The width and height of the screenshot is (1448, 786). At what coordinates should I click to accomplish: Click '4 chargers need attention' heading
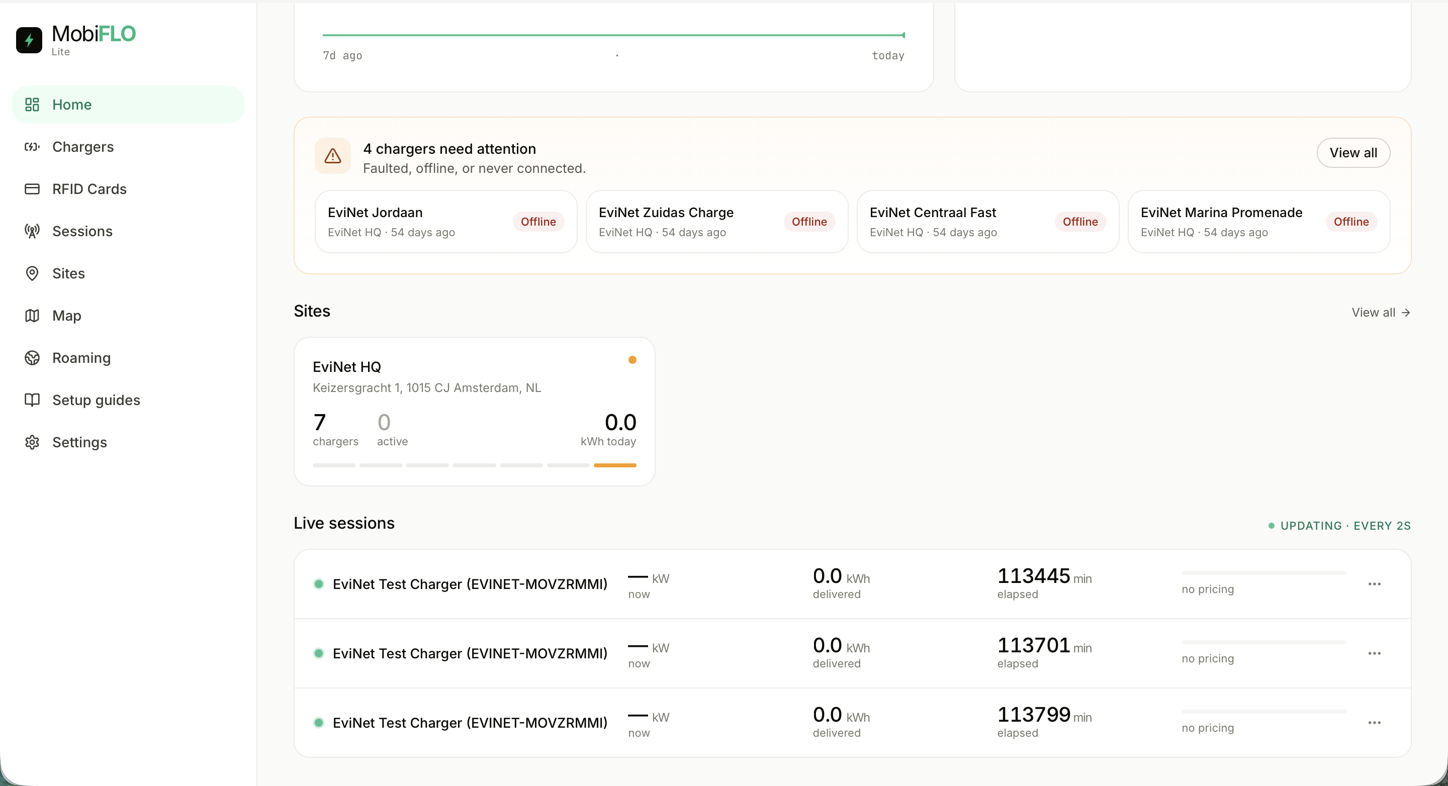pyautogui.click(x=449, y=149)
